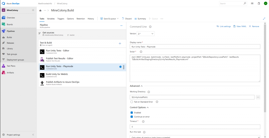Open Artifacts section in sidebar

(10, 73)
